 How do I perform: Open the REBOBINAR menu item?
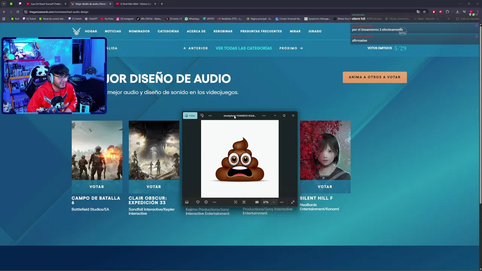click(x=223, y=31)
